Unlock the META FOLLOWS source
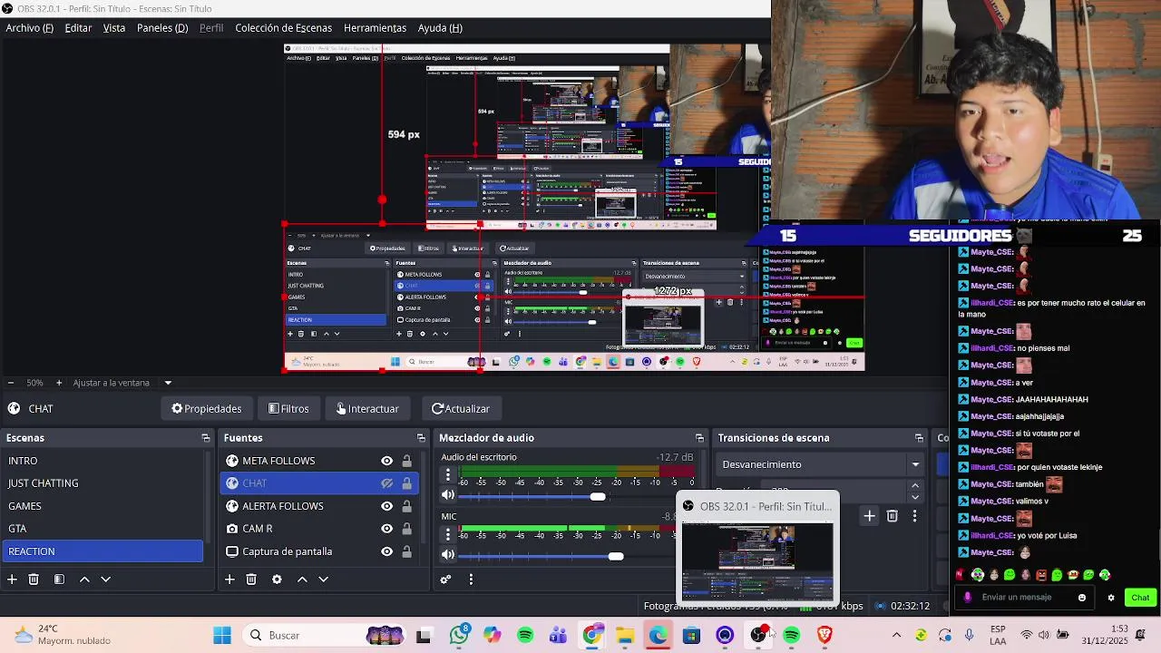The width and height of the screenshot is (1161, 653). (x=406, y=461)
